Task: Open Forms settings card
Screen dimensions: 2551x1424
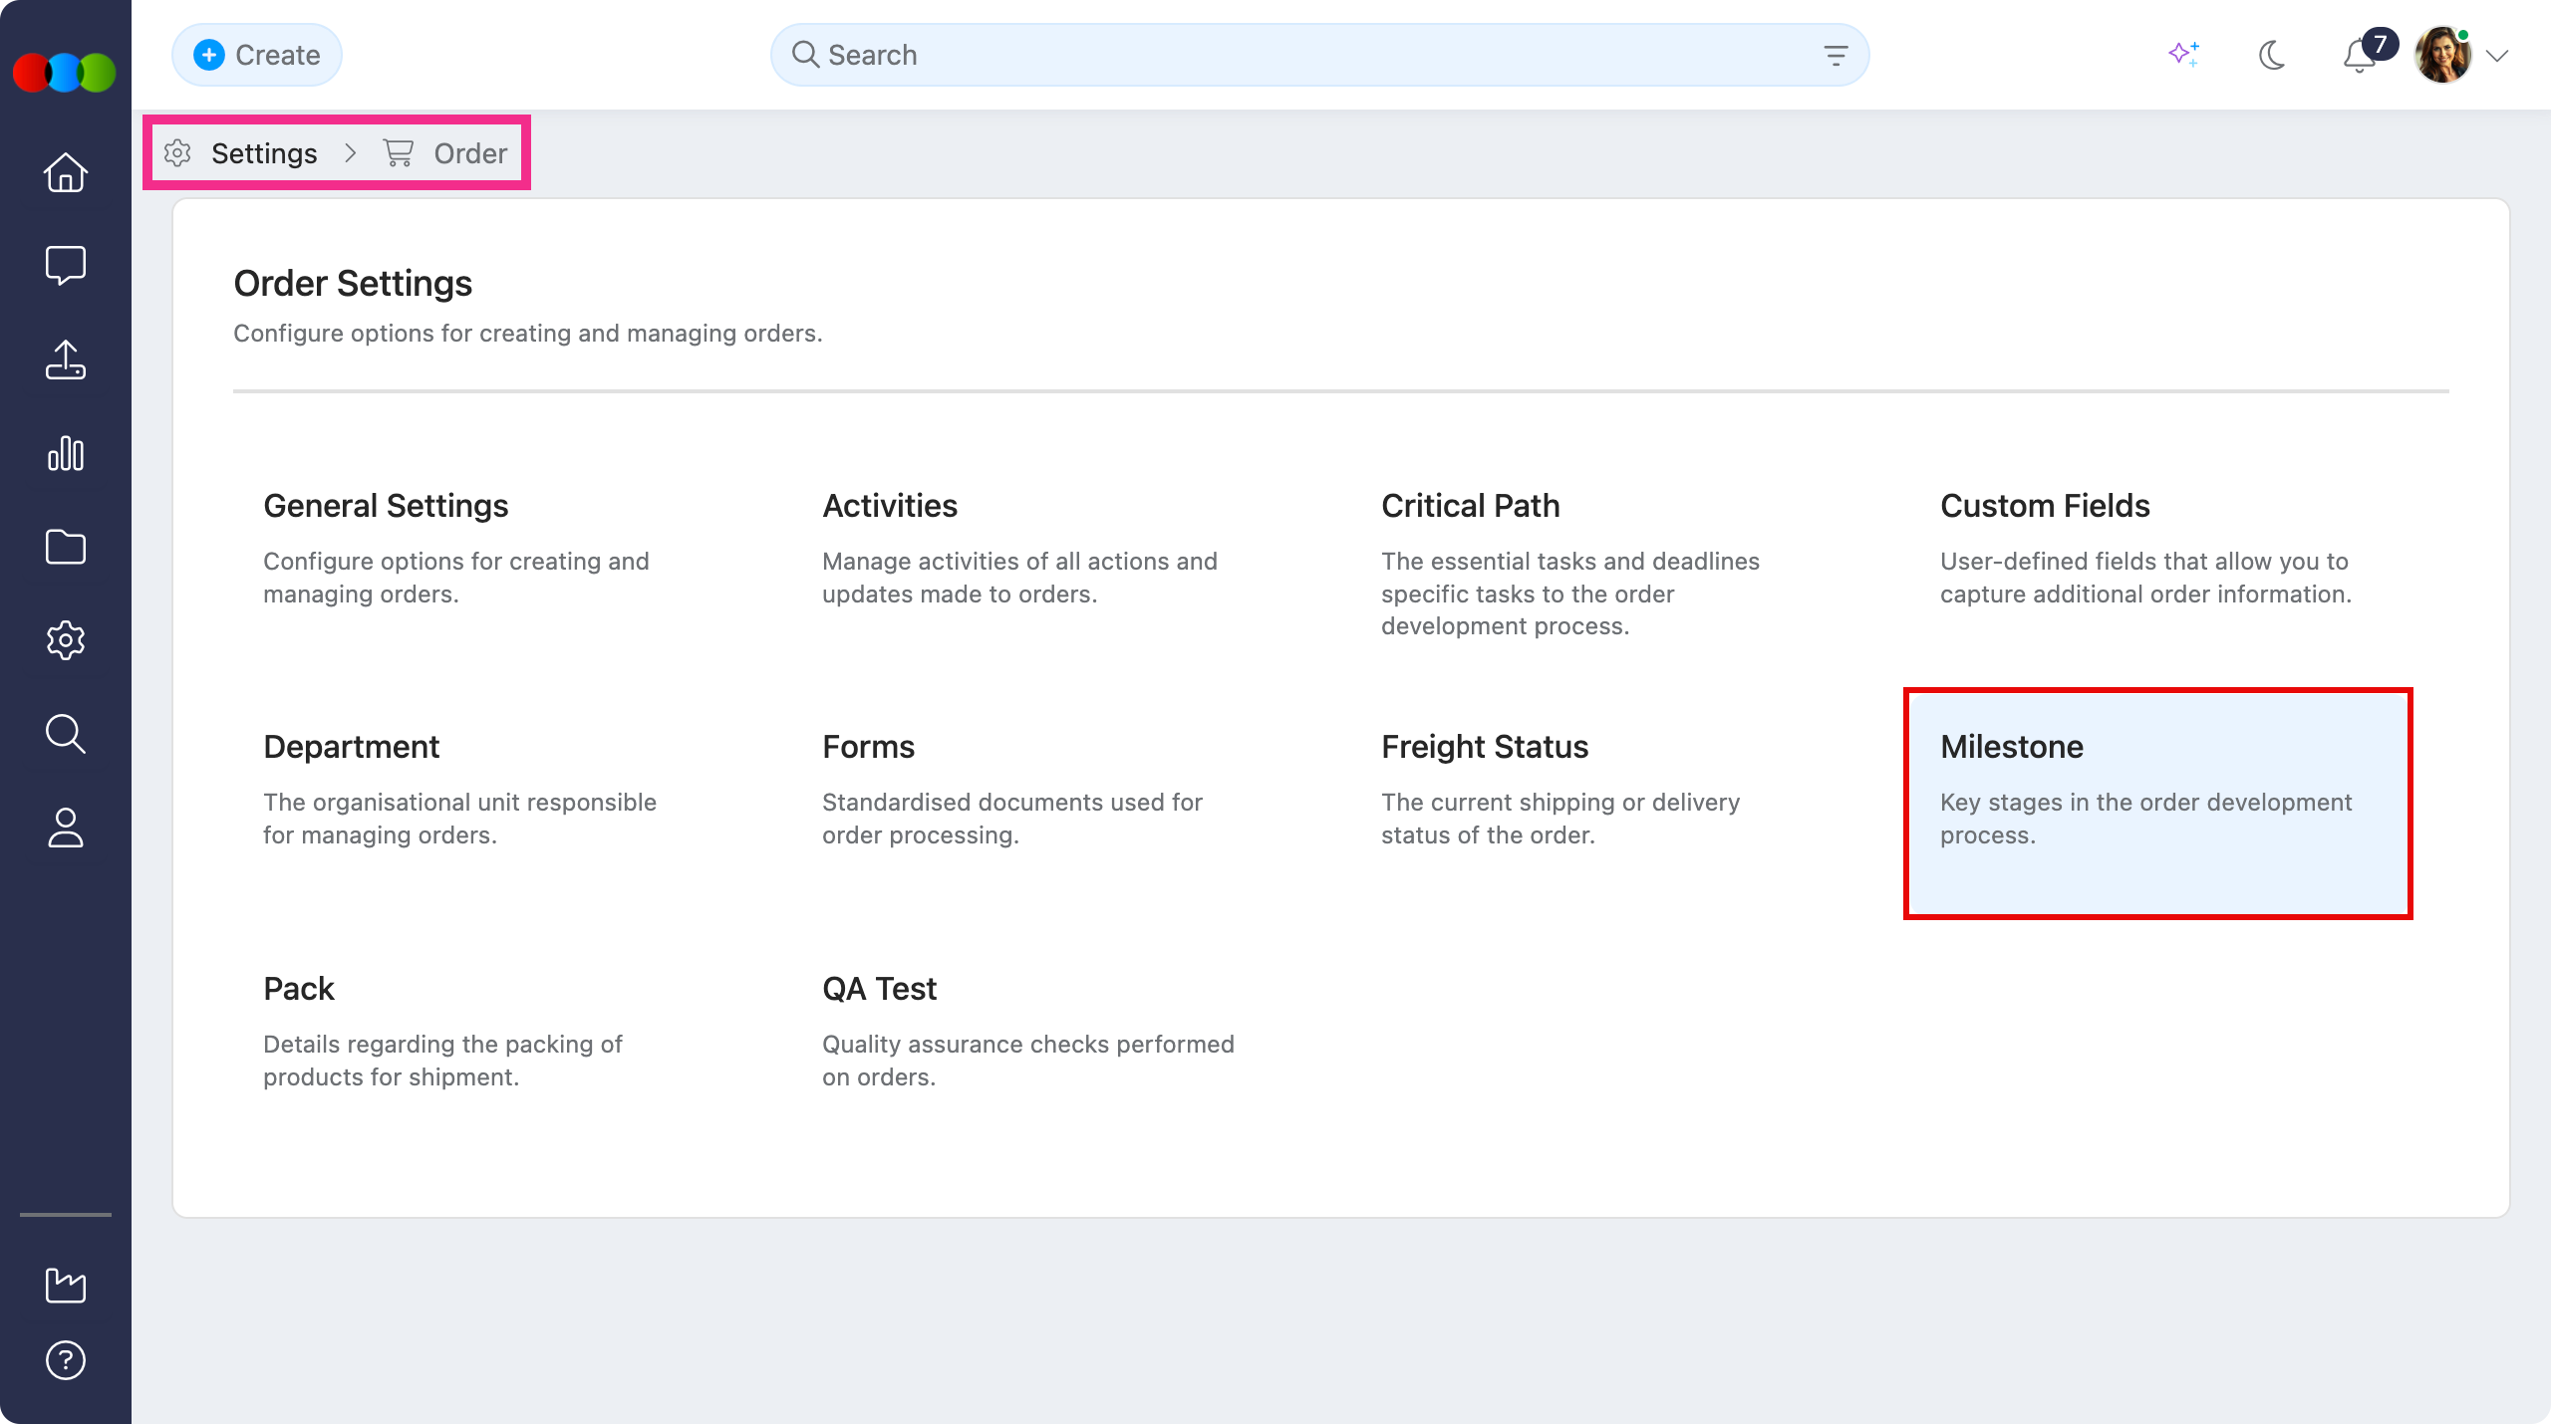Action: 1039,804
